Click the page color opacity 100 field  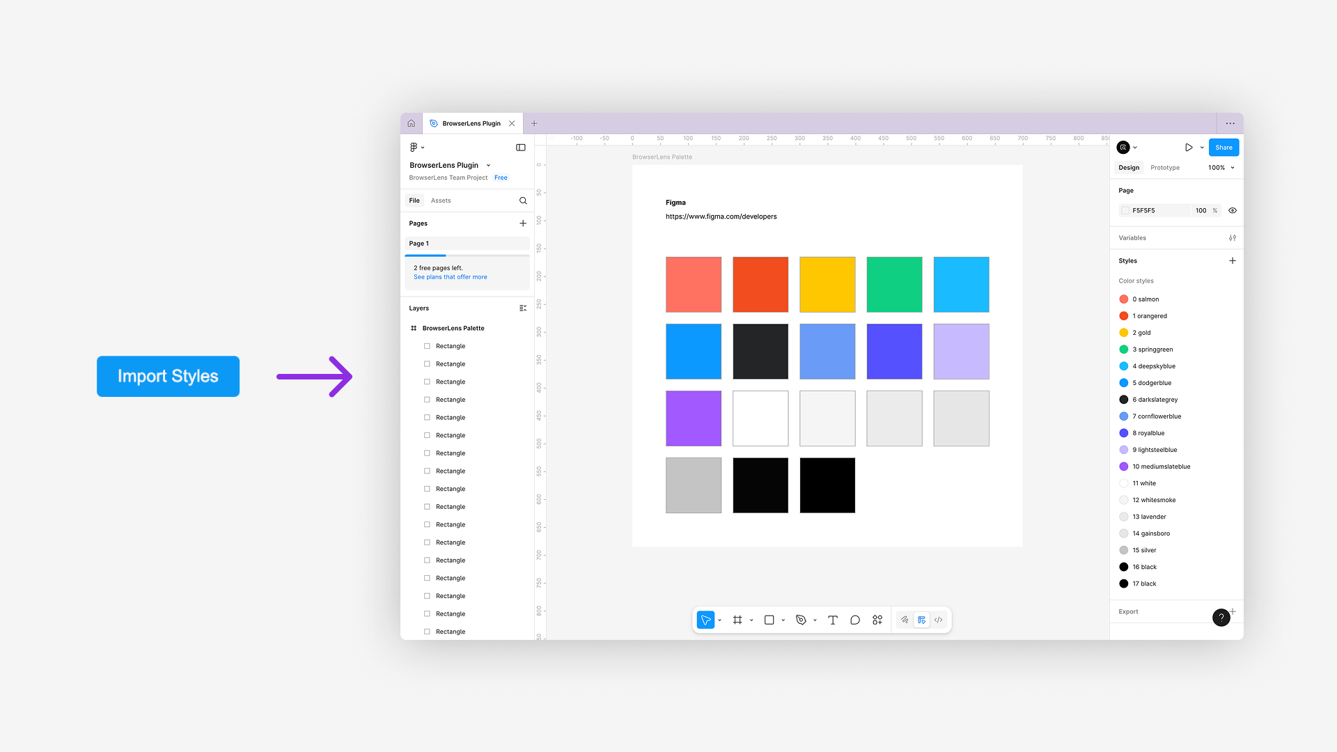pos(1201,210)
